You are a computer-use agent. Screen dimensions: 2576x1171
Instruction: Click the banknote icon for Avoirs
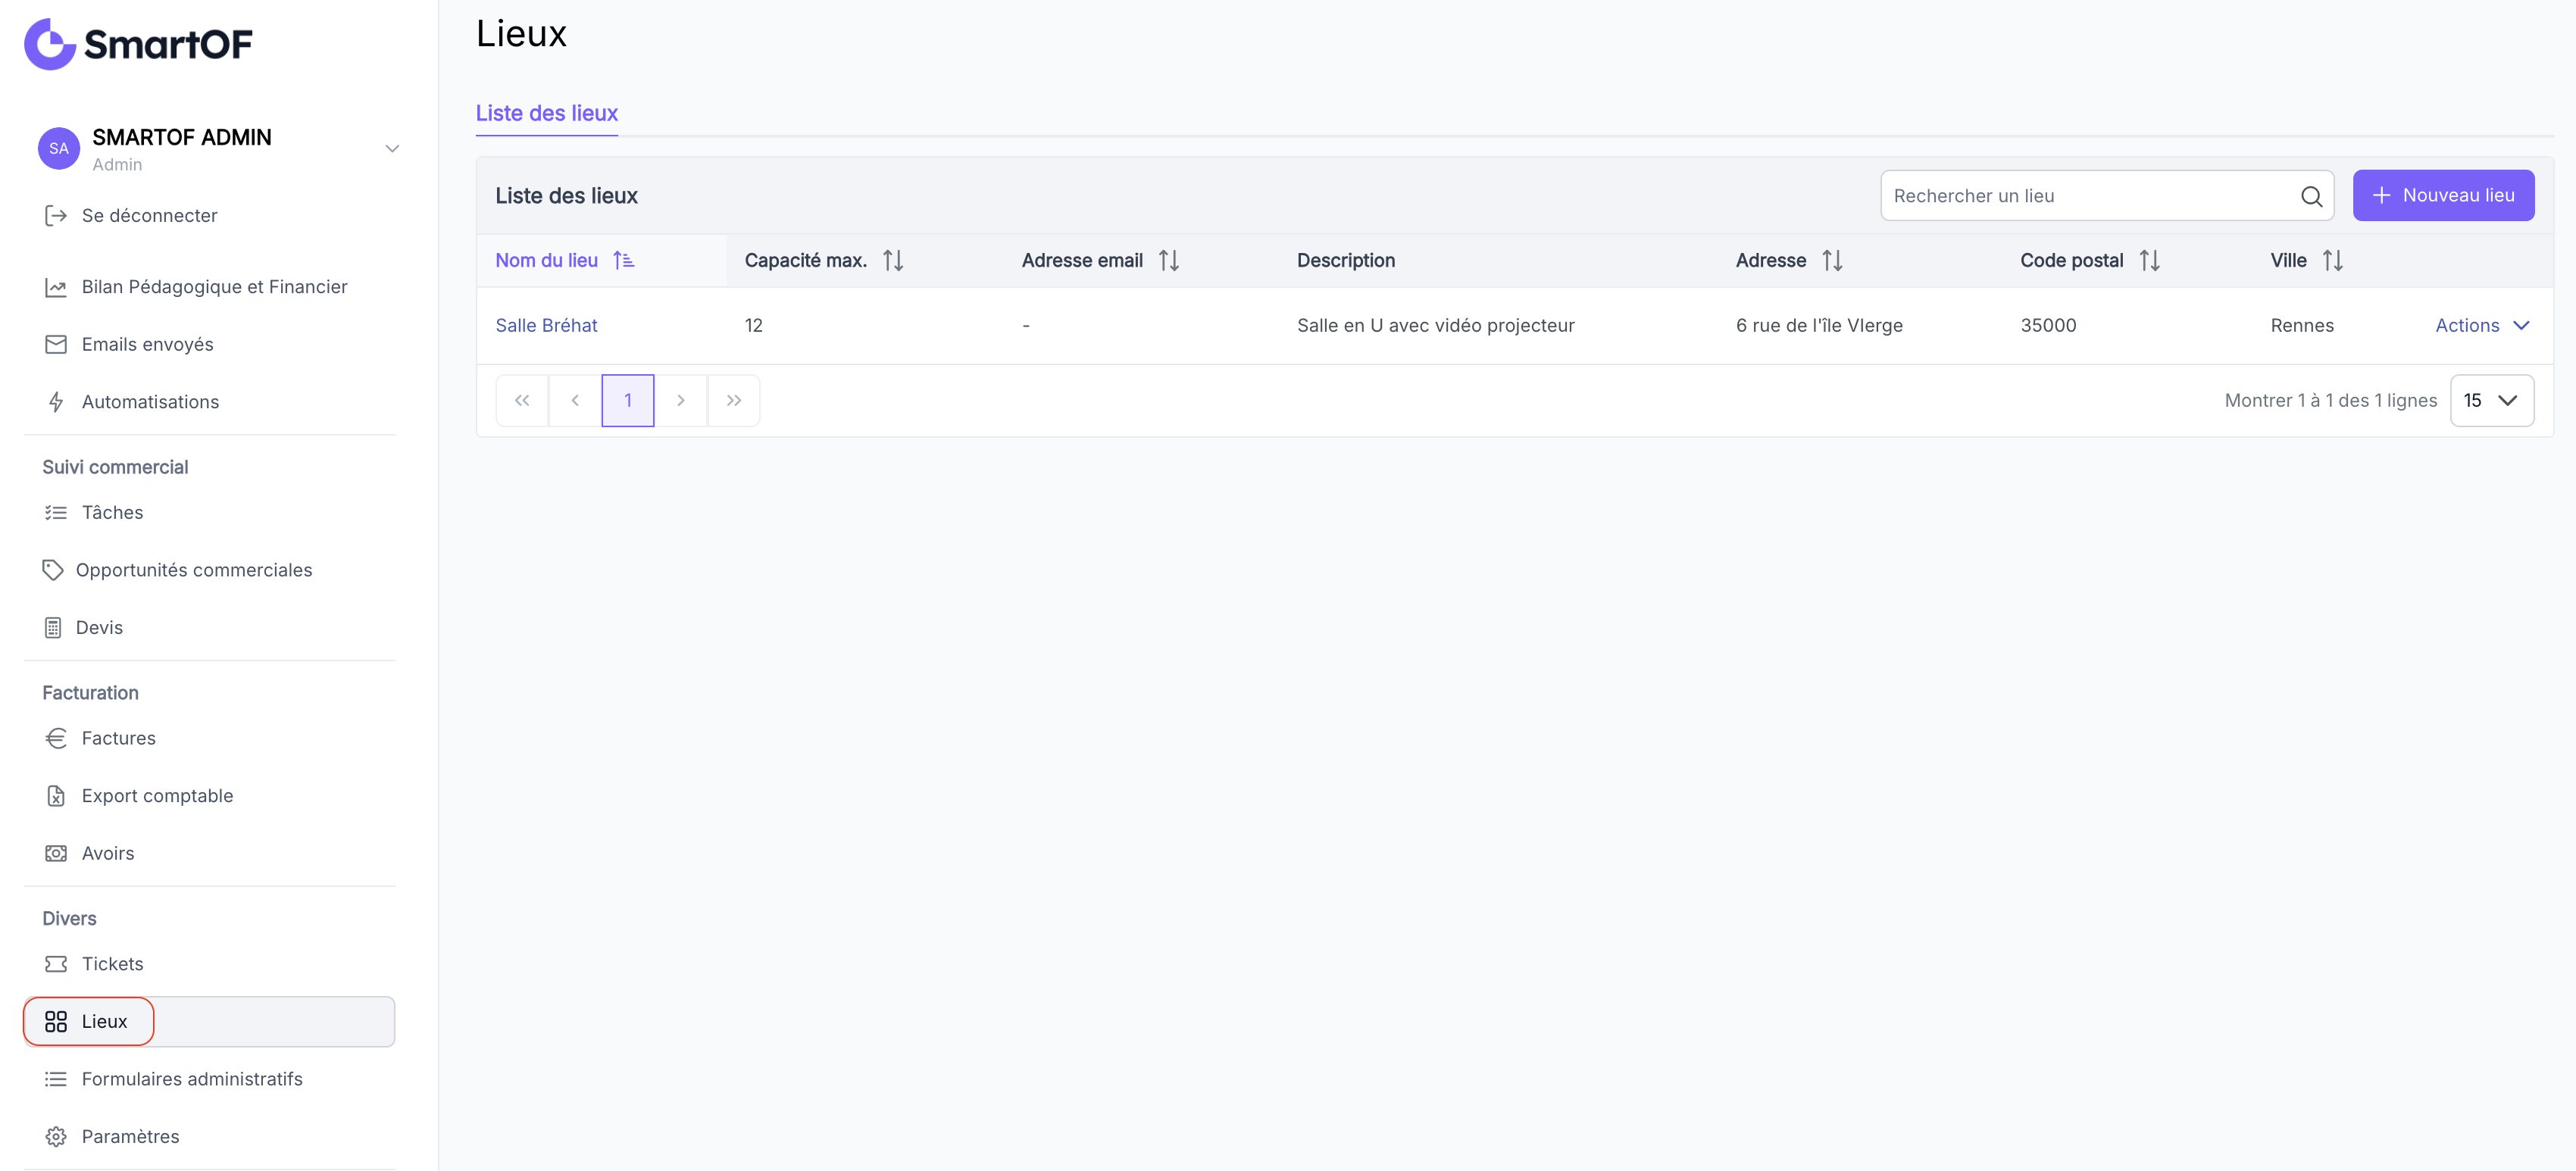click(x=56, y=853)
